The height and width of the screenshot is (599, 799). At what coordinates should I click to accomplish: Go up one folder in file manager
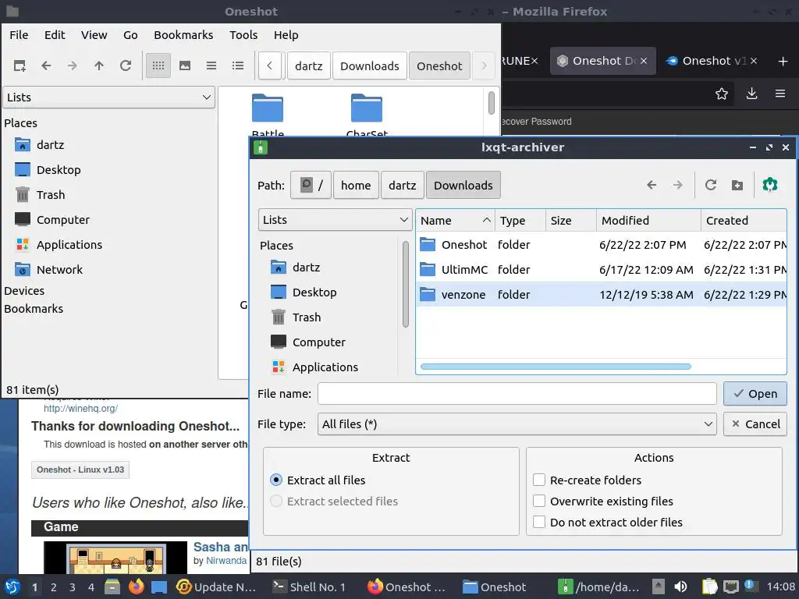pos(99,66)
